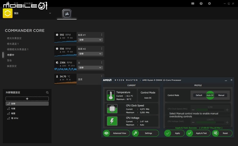Open the iCUE message icon in title bar
Screen dimensions: 238x146
coord(193,4)
